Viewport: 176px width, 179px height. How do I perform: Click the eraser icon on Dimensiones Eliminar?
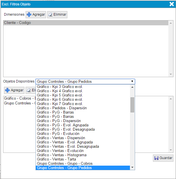(x=50, y=15)
